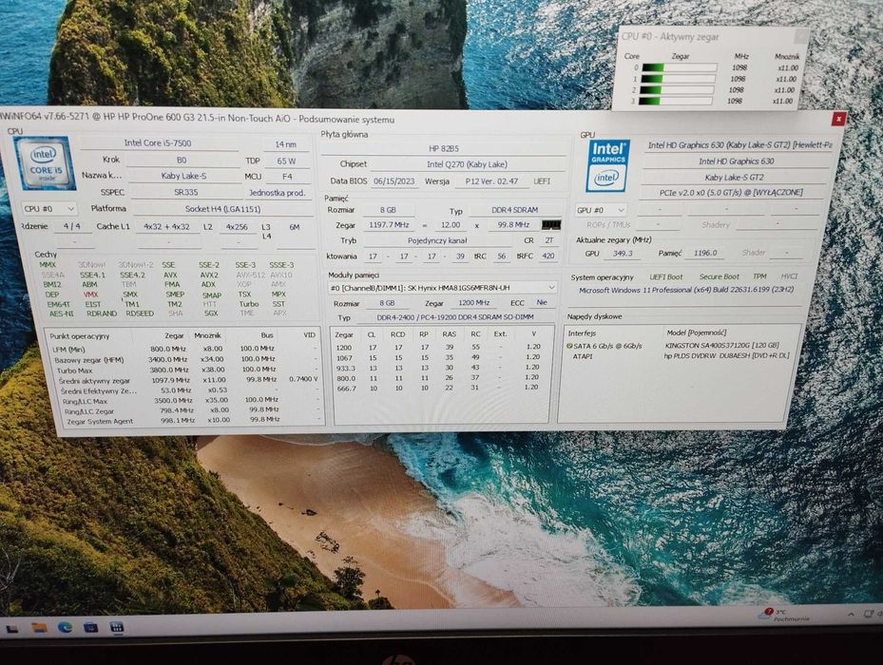Click the network icon in the system tray
Screen dimensions: 883x665
coord(869,614)
